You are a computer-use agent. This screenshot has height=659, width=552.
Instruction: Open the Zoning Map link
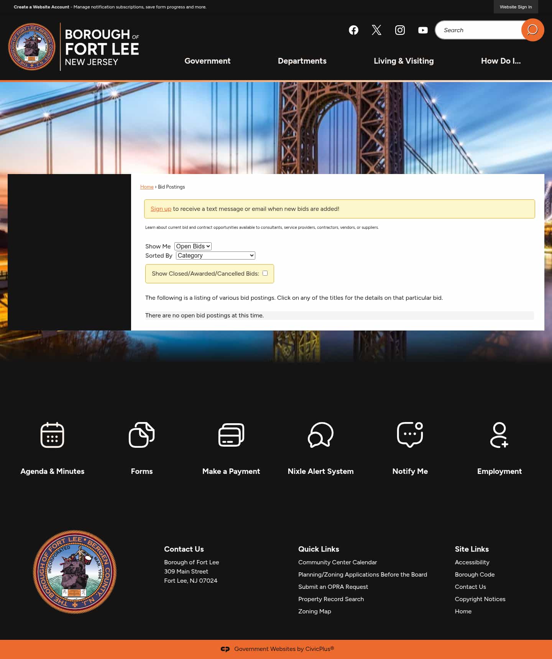pos(314,611)
